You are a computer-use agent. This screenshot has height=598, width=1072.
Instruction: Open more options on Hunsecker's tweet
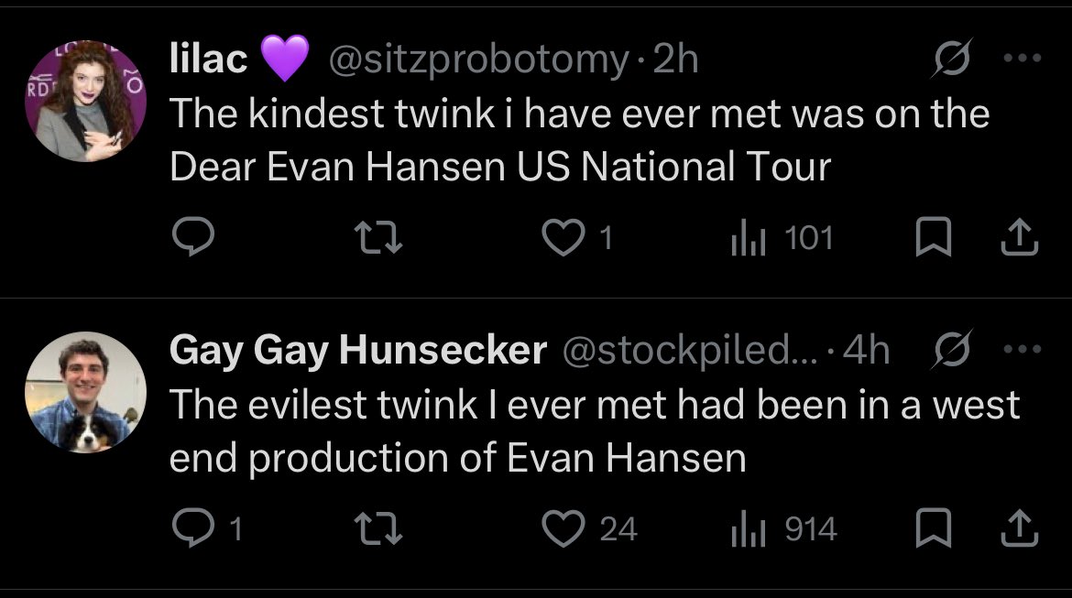coord(1023,349)
